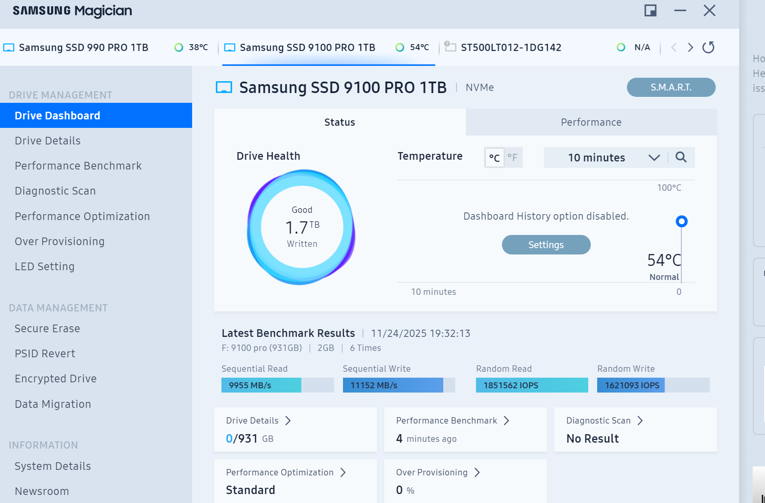The width and height of the screenshot is (765, 503).
Task: Select the ST500LT012-1DG142 drive tab
Action: coord(549,47)
